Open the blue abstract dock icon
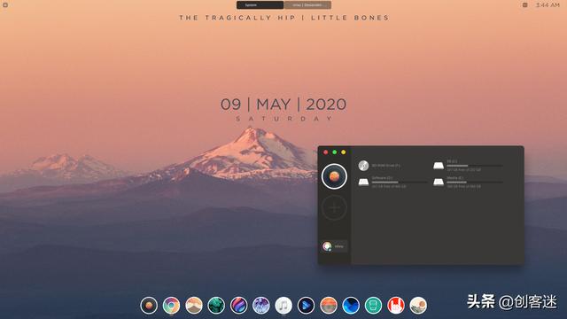567x319 pixels. (351, 305)
